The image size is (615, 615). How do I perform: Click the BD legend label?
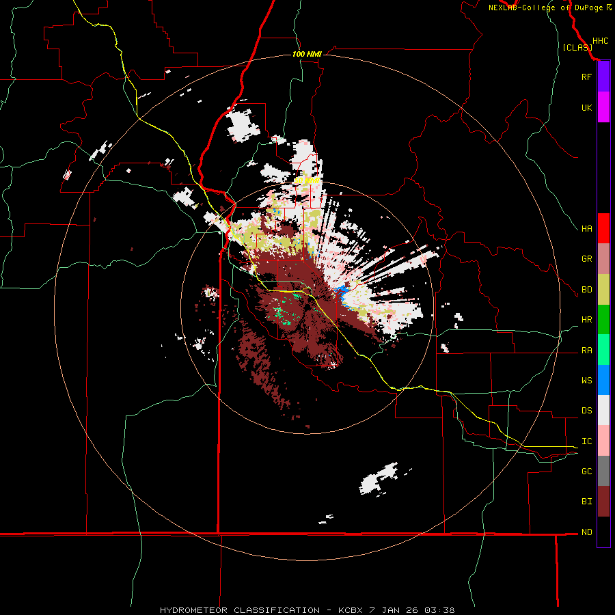point(586,290)
